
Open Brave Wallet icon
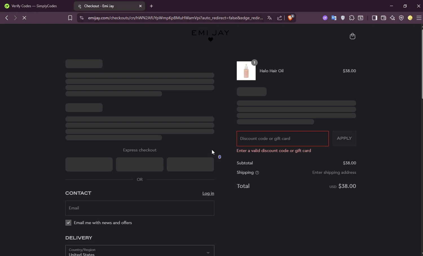tap(384, 18)
